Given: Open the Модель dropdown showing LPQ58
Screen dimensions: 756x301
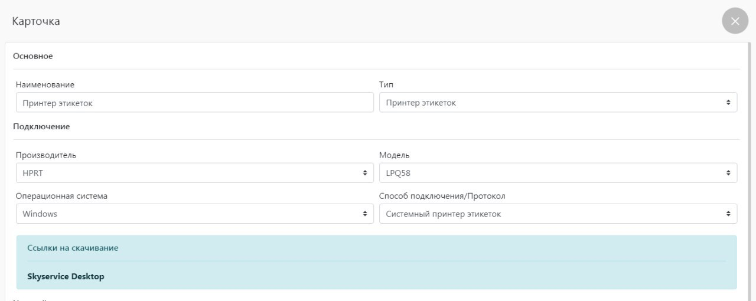Looking at the screenshot, I should click(x=558, y=173).
